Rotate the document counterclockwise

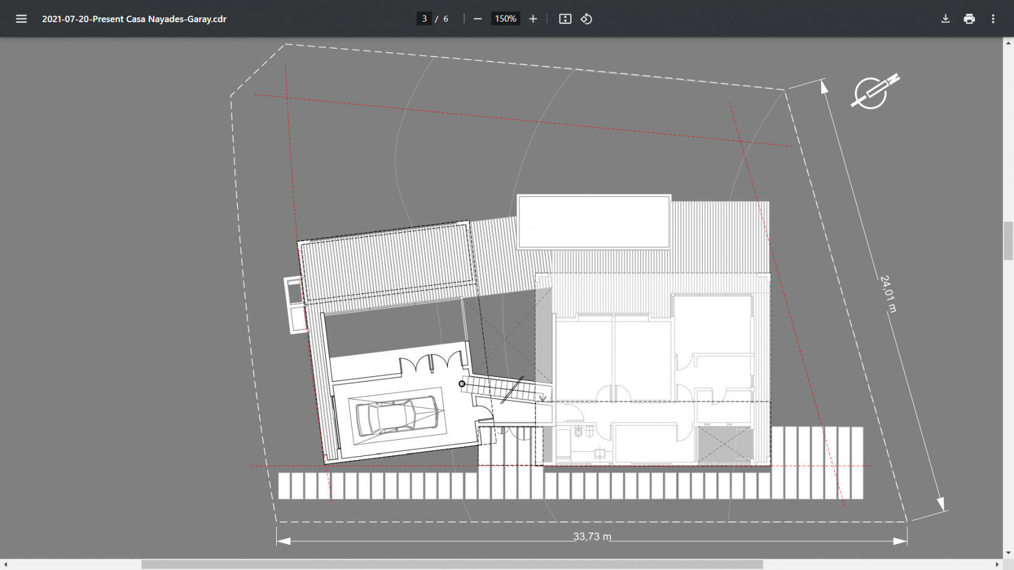tap(587, 19)
